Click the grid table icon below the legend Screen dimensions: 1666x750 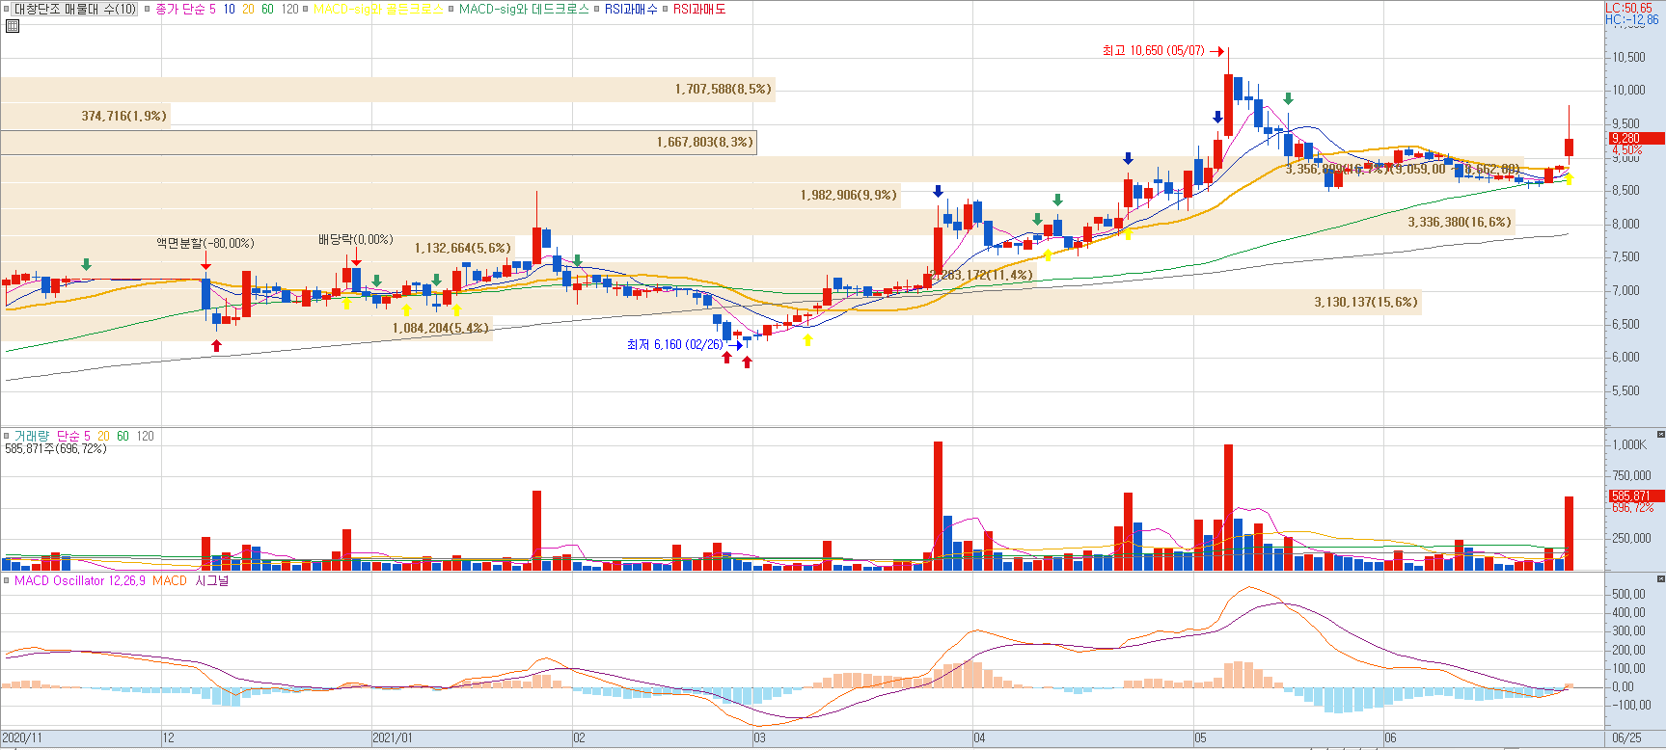point(12,26)
